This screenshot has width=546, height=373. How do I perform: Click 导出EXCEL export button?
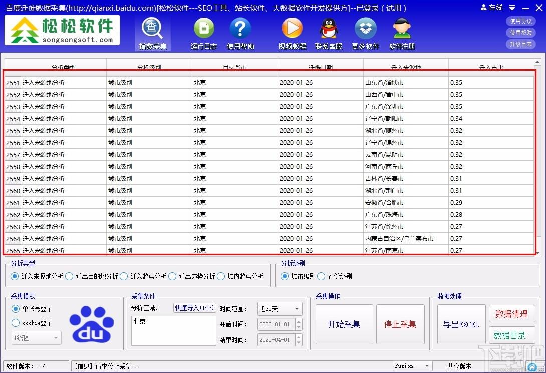(461, 324)
